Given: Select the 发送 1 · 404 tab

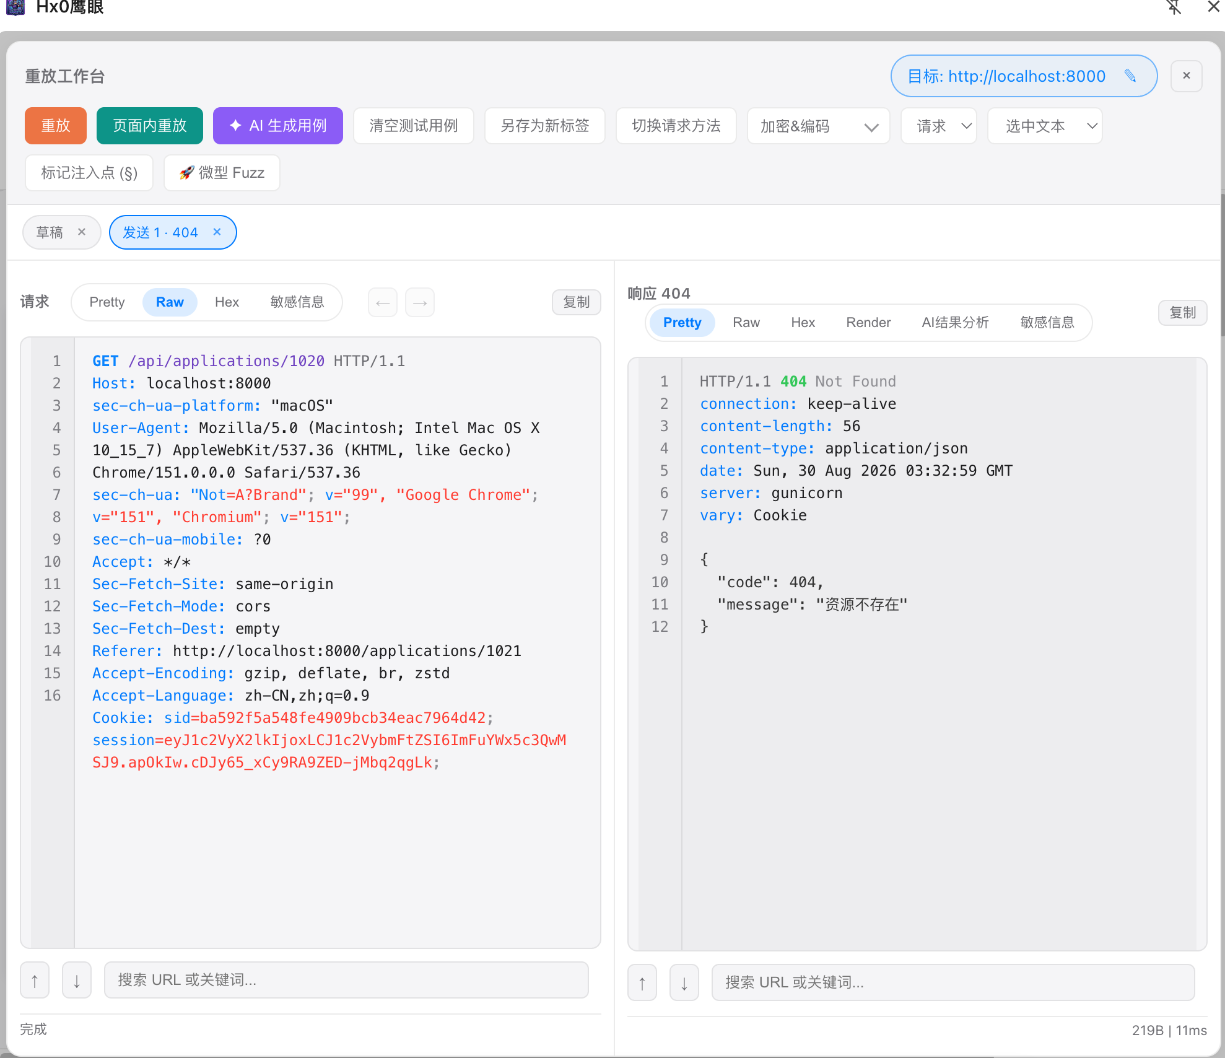Looking at the screenshot, I should click(160, 232).
